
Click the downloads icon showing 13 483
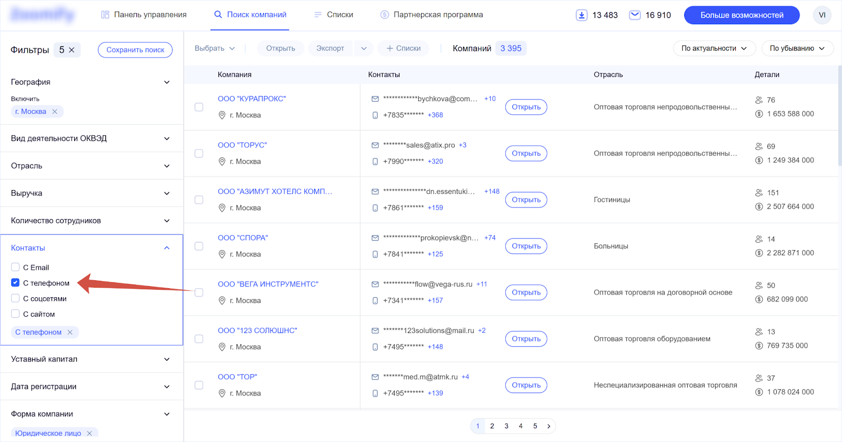click(581, 15)
